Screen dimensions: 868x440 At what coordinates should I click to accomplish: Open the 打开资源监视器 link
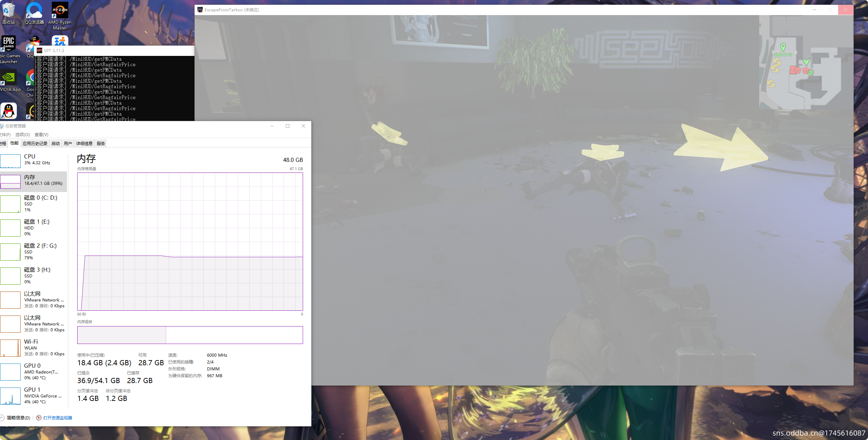58,418
